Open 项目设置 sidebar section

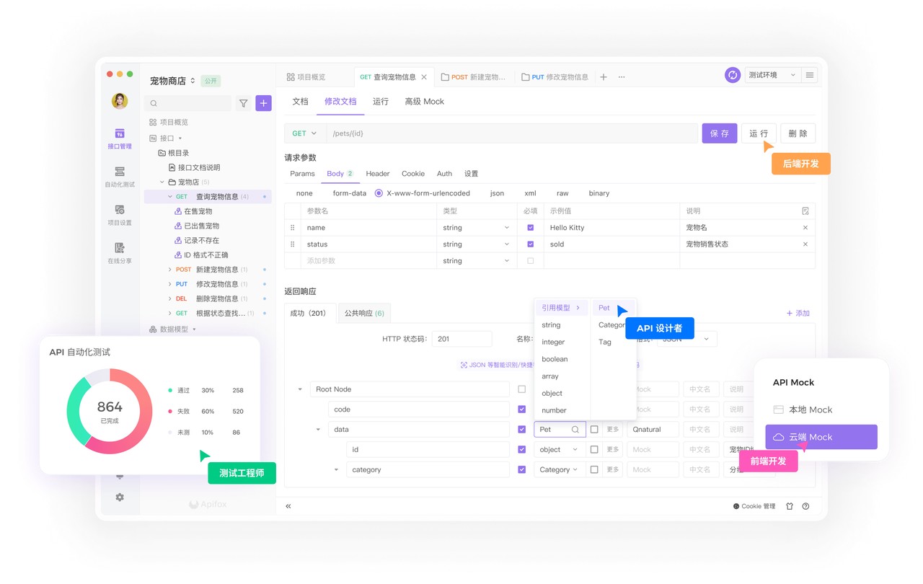[120, 215]
